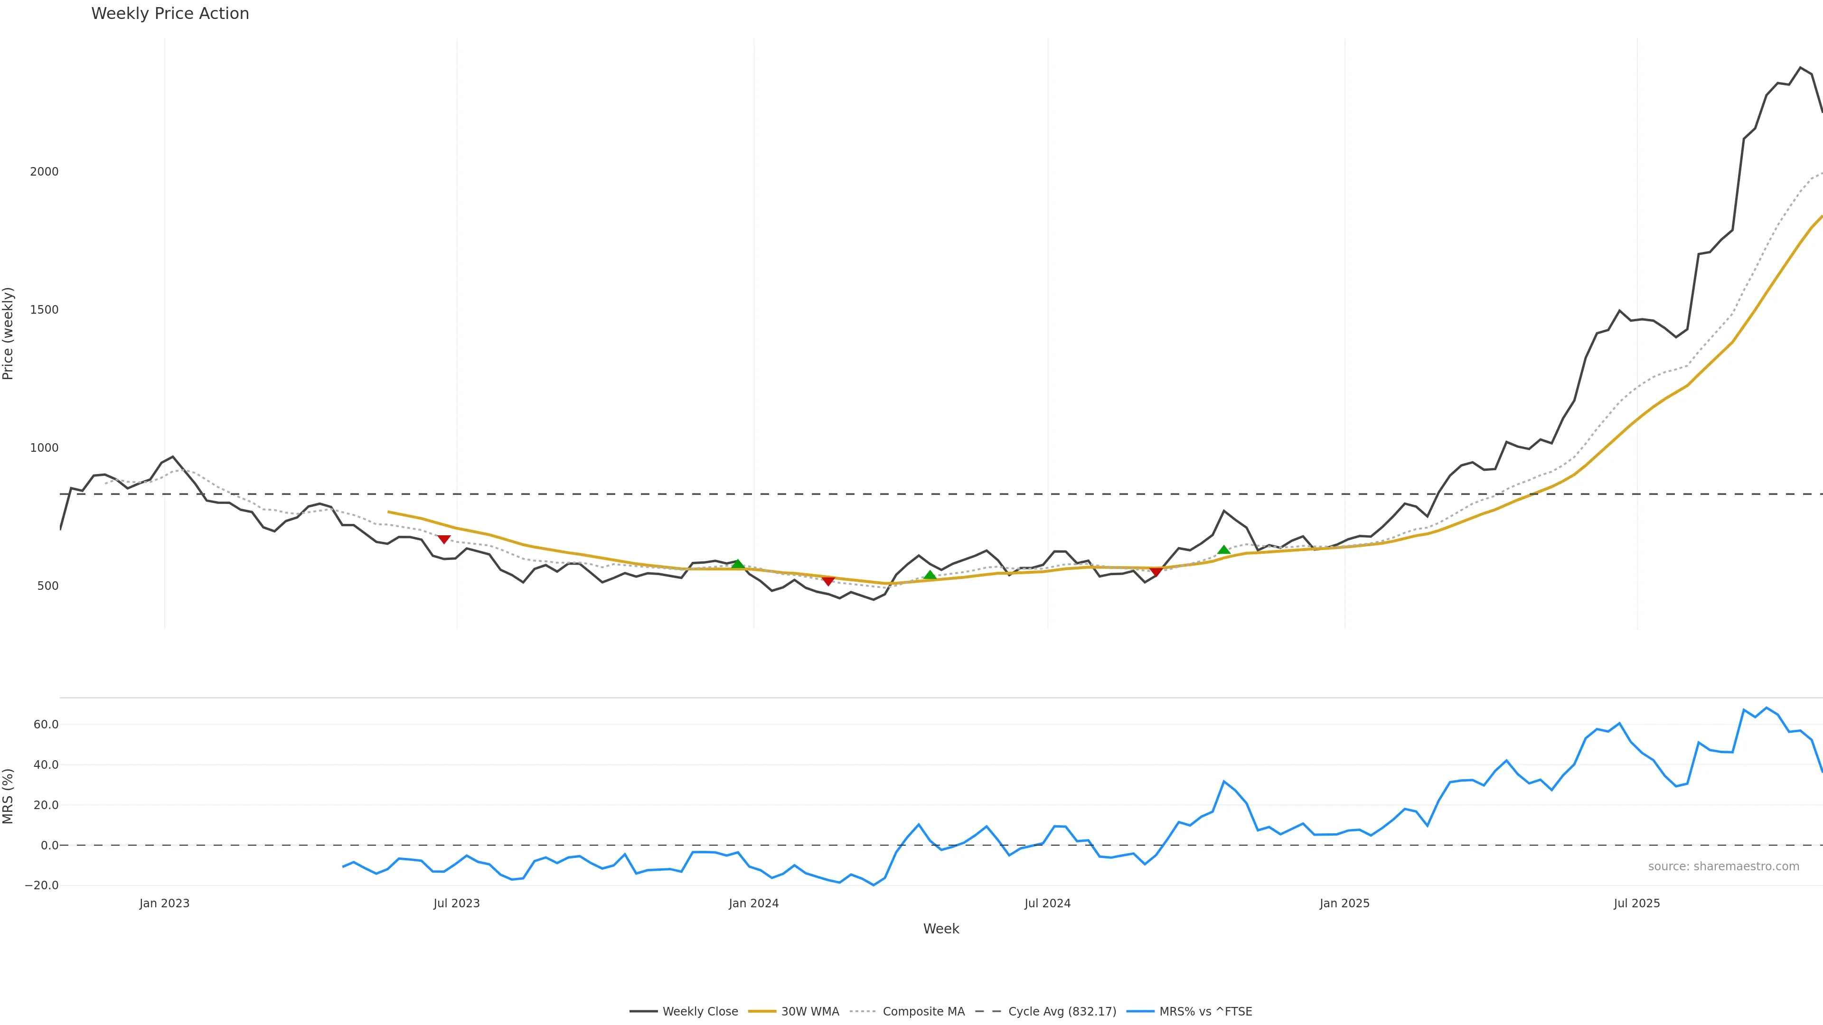Click the 60.0 MRS axis tick label
Image resolution: width=1823 pixels, height=1025 pixels.
(x=46, y=724)
